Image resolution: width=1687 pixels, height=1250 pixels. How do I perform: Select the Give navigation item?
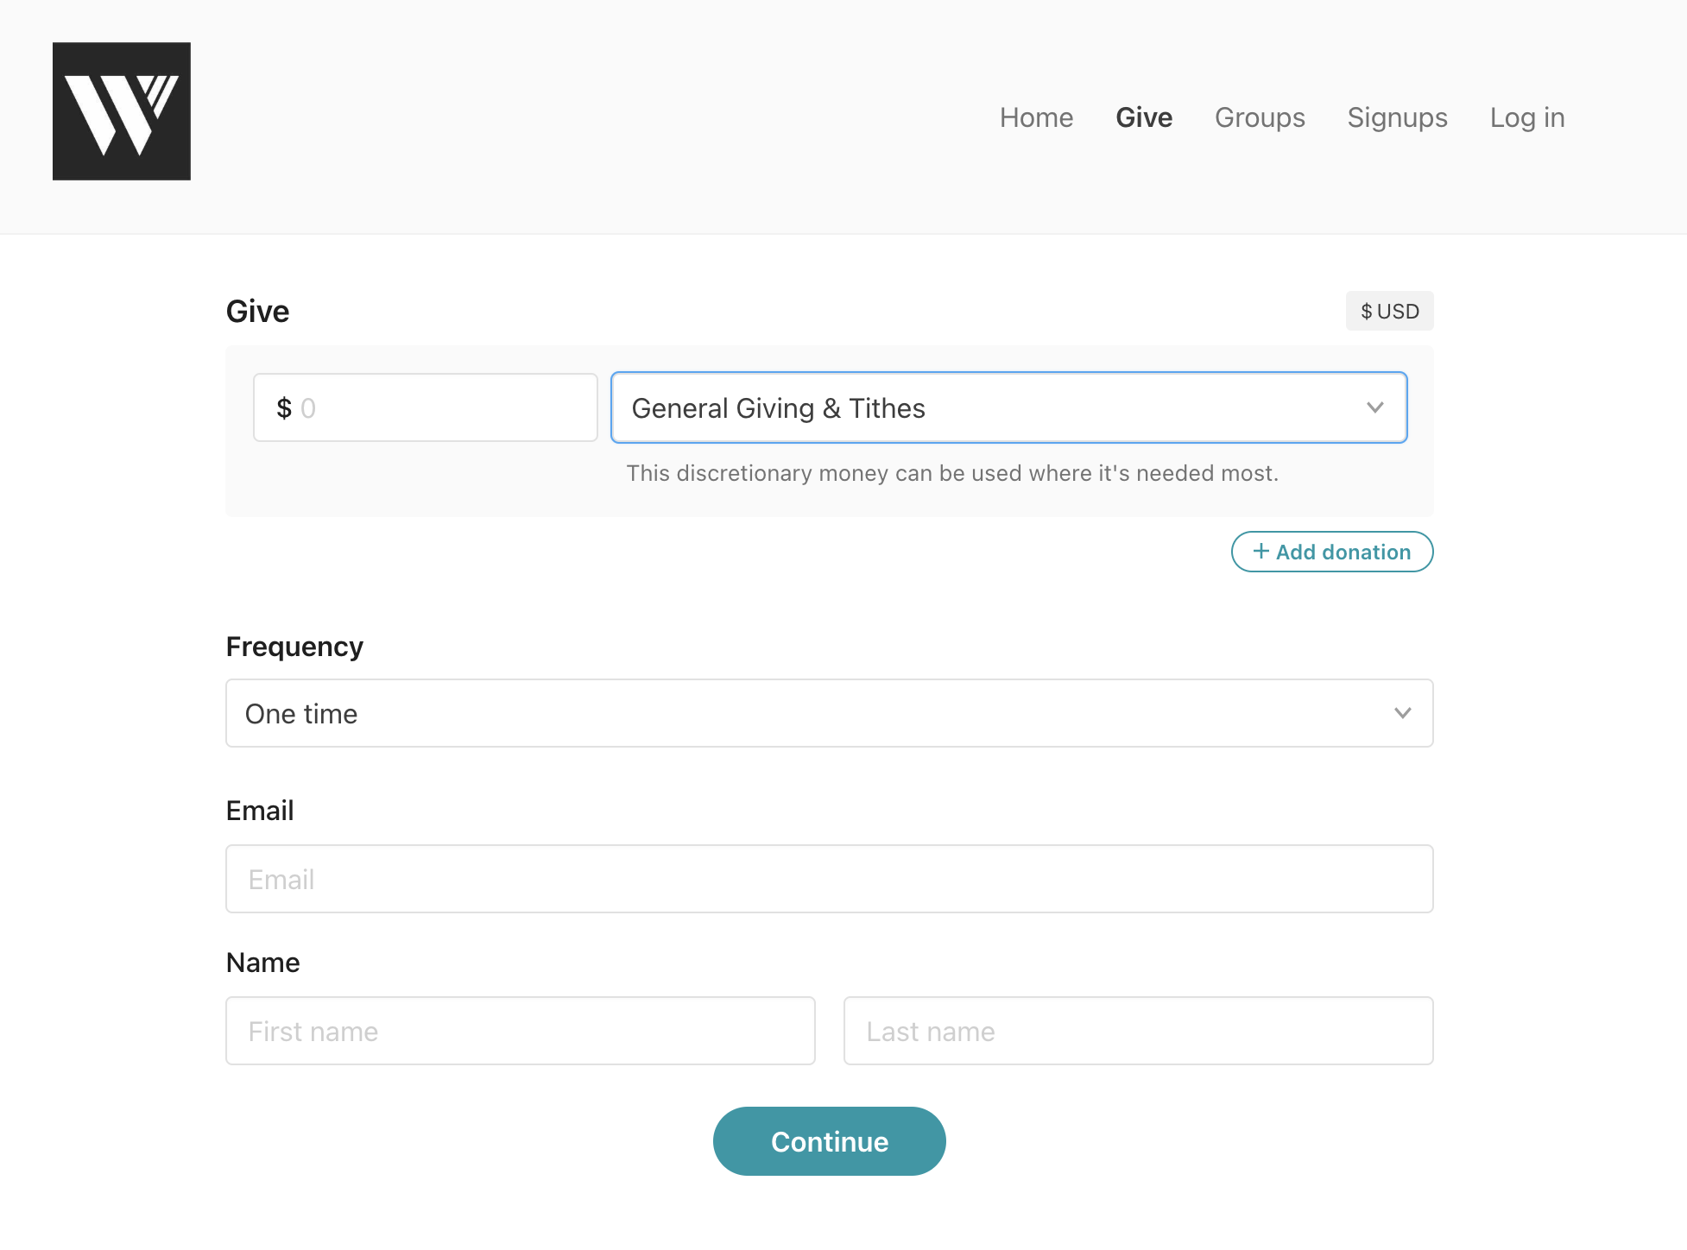tap(1143, 117)
